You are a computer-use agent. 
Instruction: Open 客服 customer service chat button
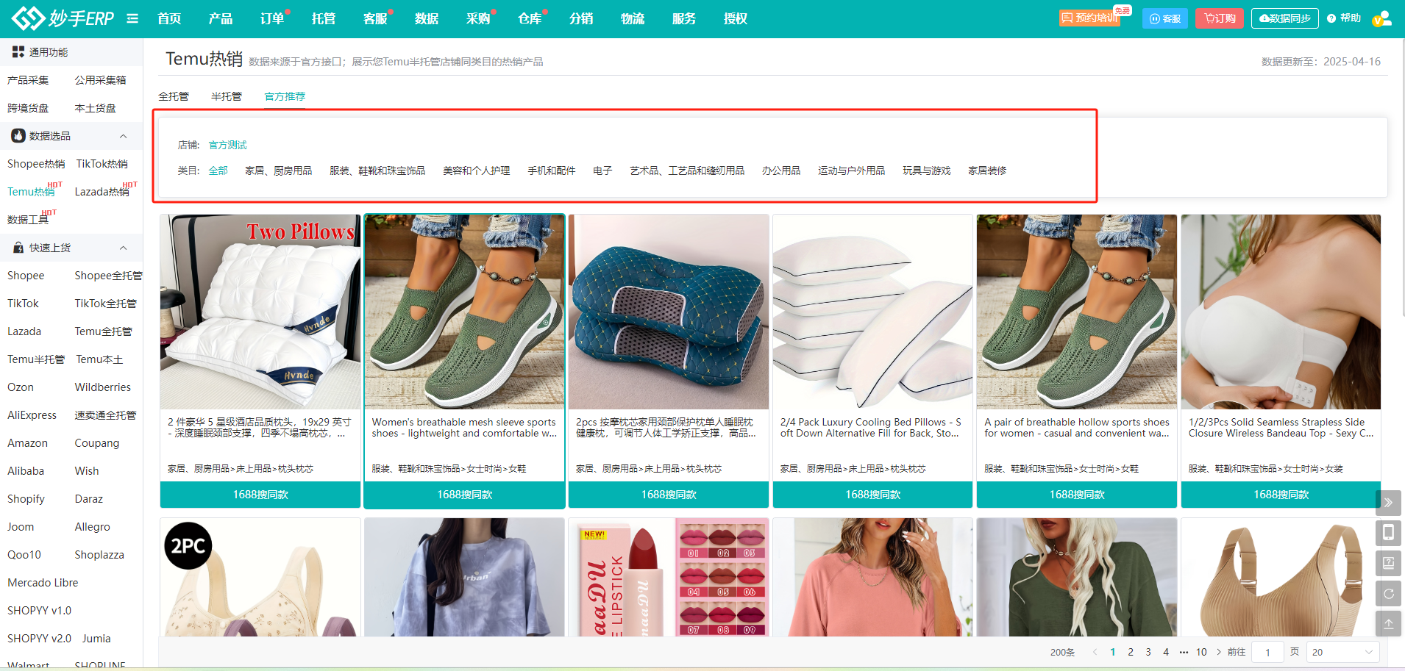[x=1165, y=18]
